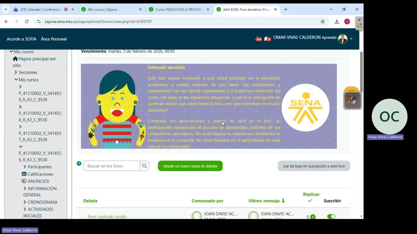Toggle subscription for Foro currículo oculto
Viewport: 417px width, 234px height.
pos(331,216)
